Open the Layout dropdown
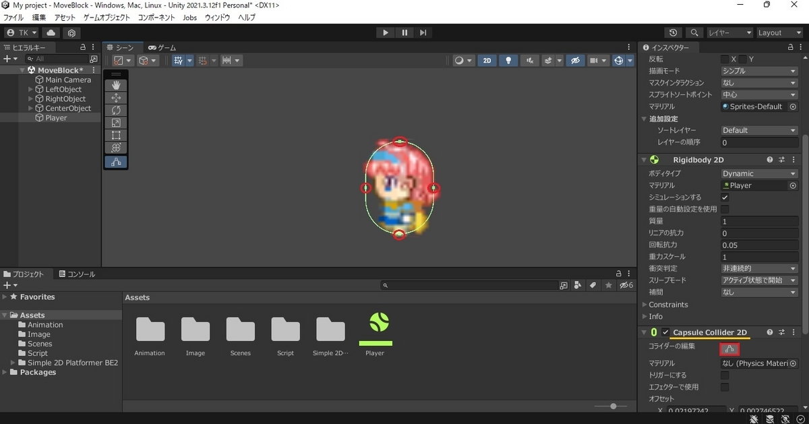This screenshot has height=424, width=809. [779, 32]
